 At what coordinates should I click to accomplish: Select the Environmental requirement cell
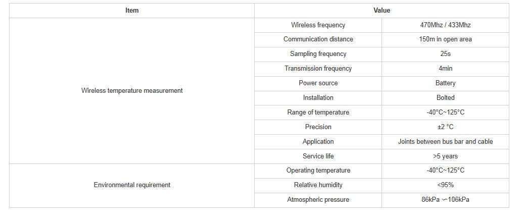click(x=132, y=185)
